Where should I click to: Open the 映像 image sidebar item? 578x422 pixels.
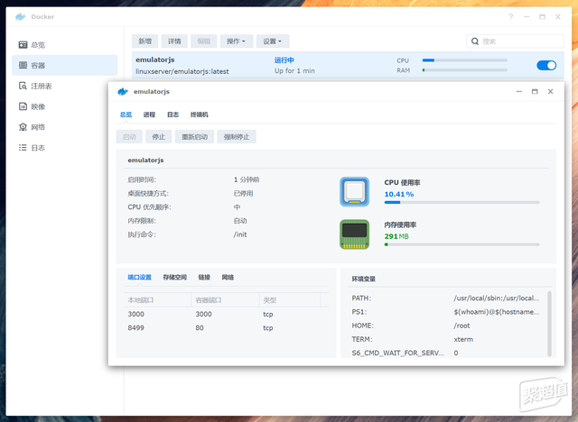(x=64, y=106)
